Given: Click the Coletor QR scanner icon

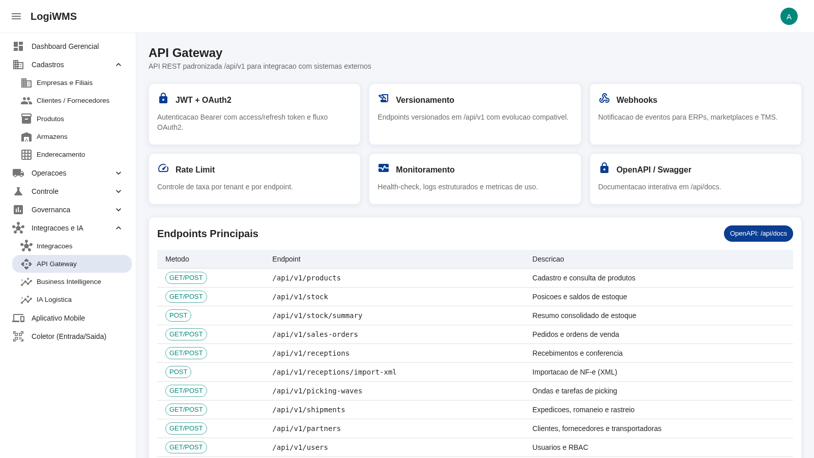Looking at the screenshot, I should point(18,336).
